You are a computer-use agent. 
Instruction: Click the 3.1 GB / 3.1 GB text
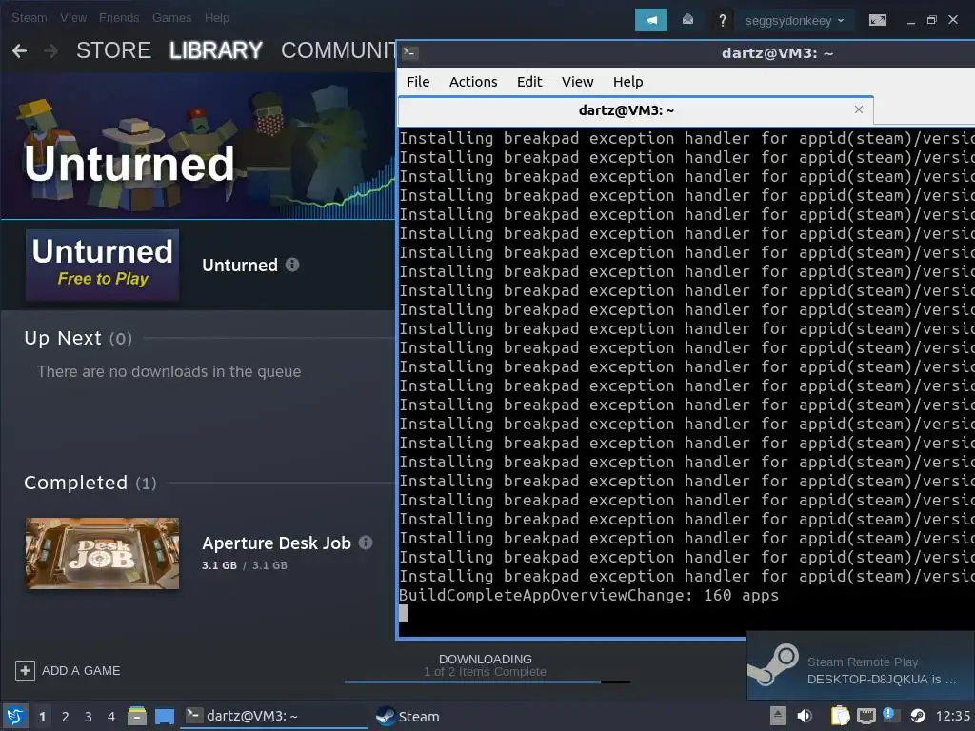pos(245,565)
